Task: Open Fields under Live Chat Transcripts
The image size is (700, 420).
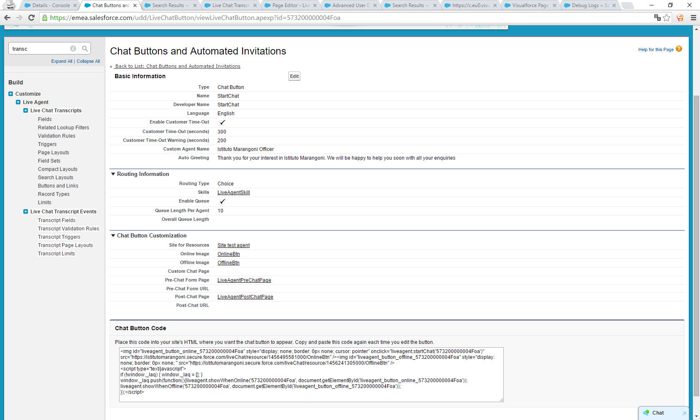Action: pyautogui.click(x=45, y=119)
